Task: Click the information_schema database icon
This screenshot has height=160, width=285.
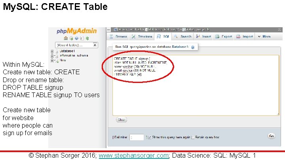Action: pos(57,56)
